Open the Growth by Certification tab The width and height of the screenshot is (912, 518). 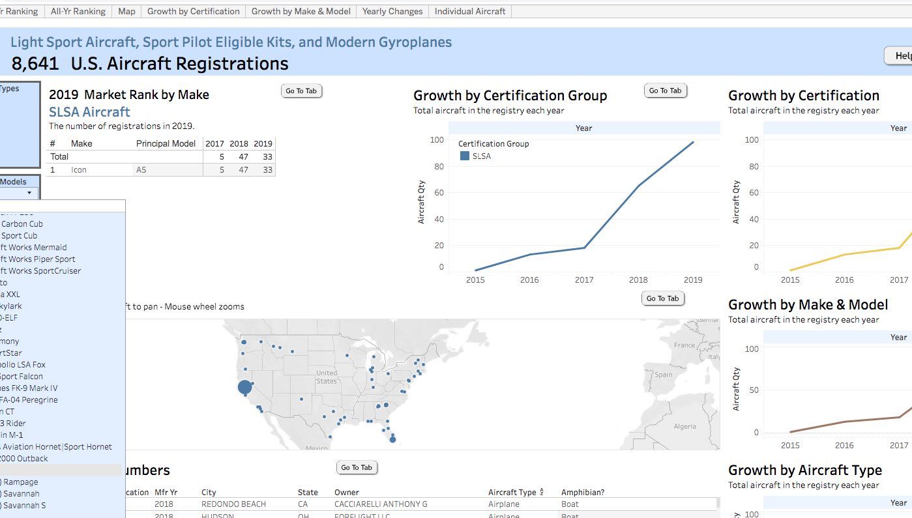pos(193,11)
